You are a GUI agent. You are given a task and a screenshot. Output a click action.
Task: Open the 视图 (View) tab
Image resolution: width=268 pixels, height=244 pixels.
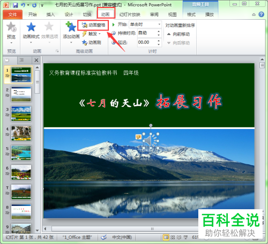[173, 14]
